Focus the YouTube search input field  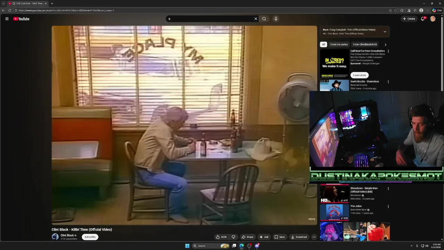click(x=210, y=19)
